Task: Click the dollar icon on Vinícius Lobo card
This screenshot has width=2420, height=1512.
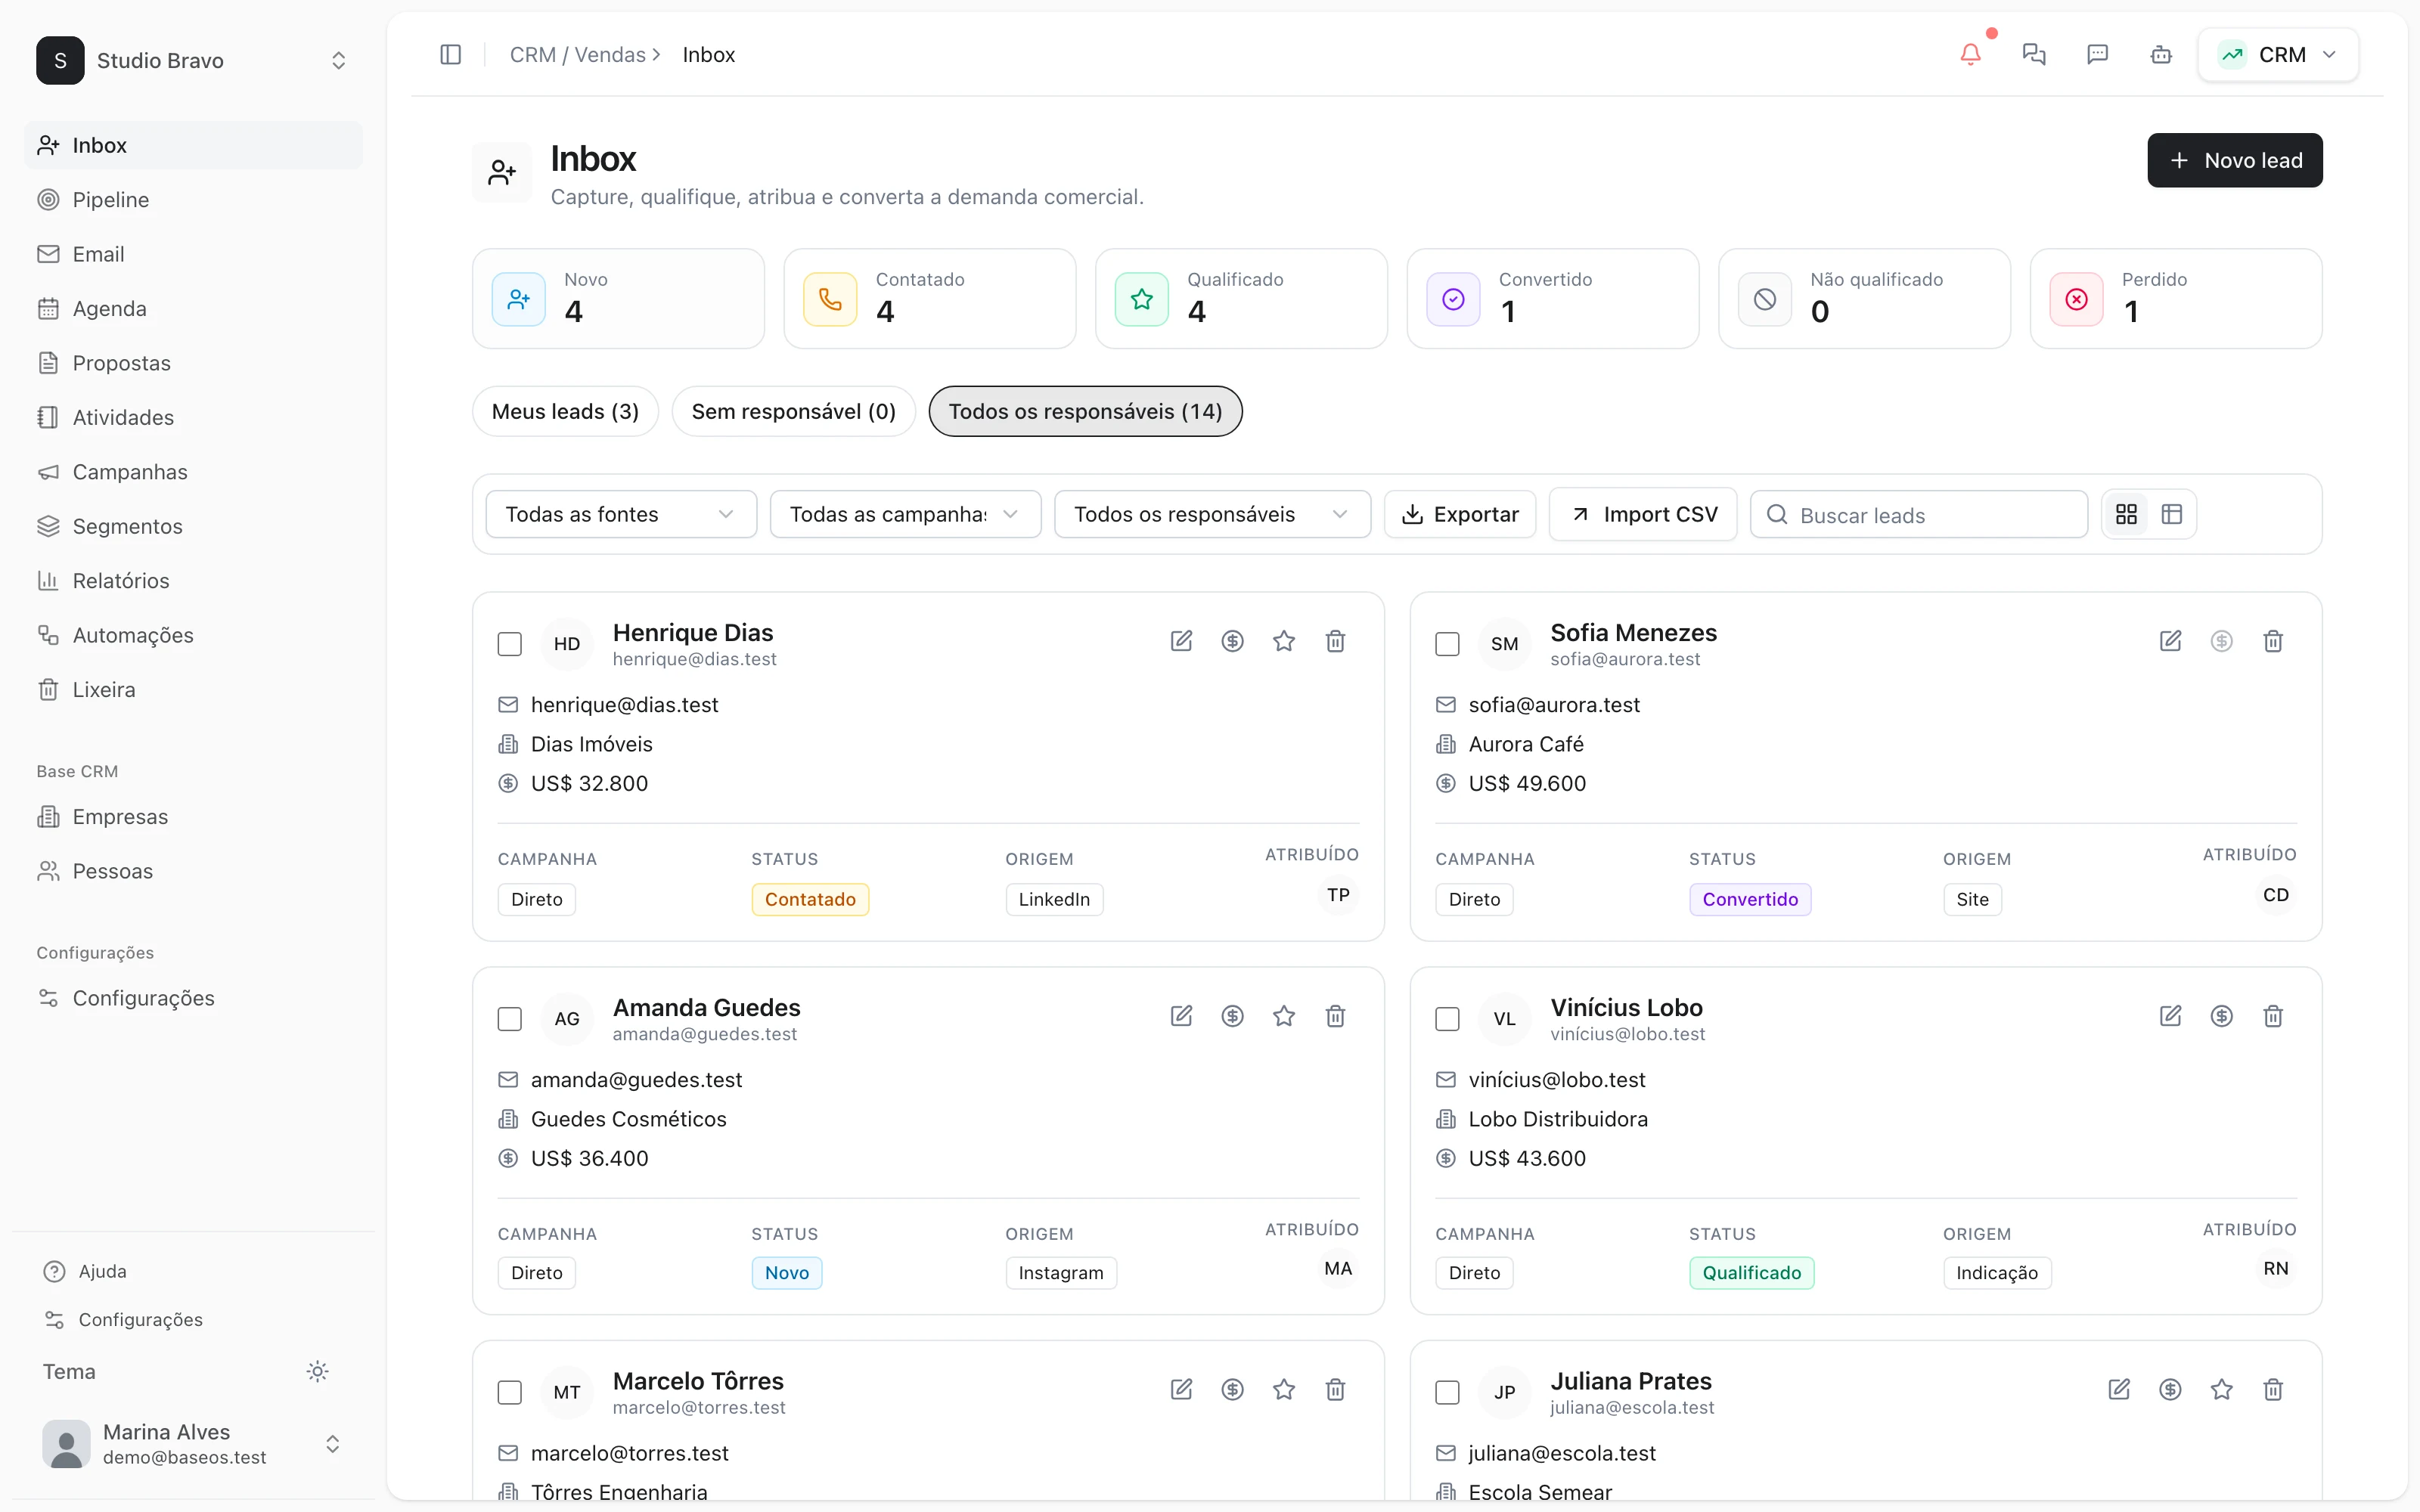Action: [2222, 1016]
